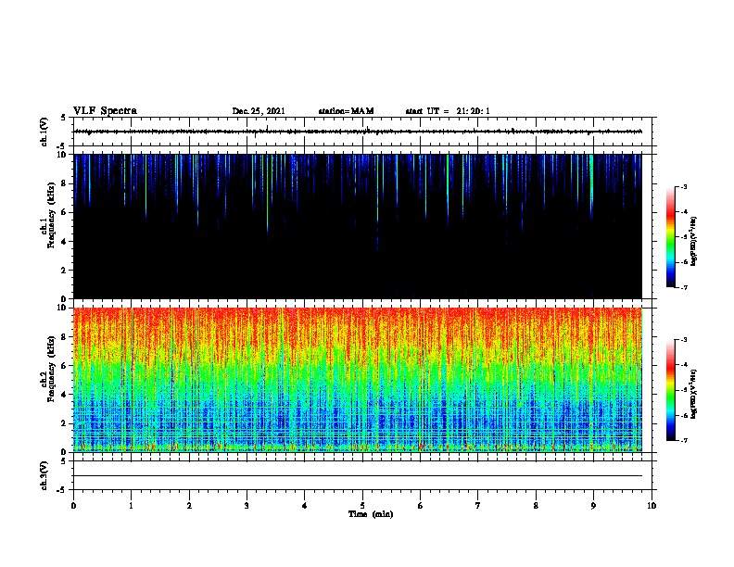Select the ch.1 "Frequency (kHz)" axis label

pyautogui.click(x=51, y=215)
